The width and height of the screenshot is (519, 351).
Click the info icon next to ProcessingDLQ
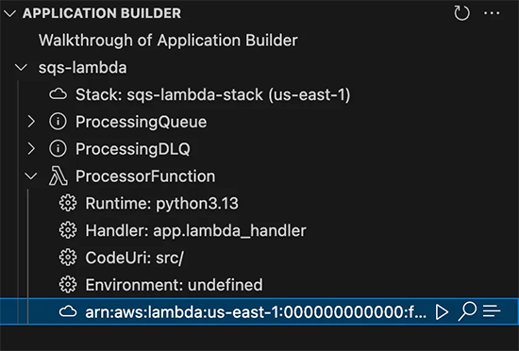coord(58,149)
